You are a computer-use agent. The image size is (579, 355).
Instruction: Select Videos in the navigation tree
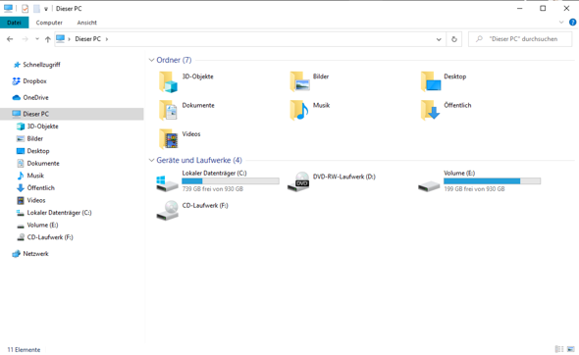click(36, 200)
